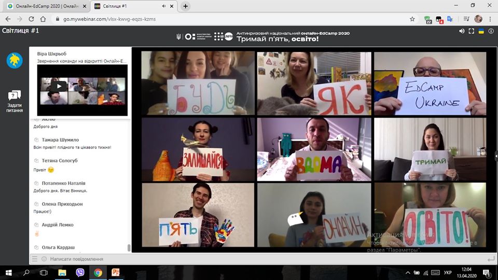Mute webinar sound with speaker icon
Screen dimensions: 498x280
click(462, 31)
